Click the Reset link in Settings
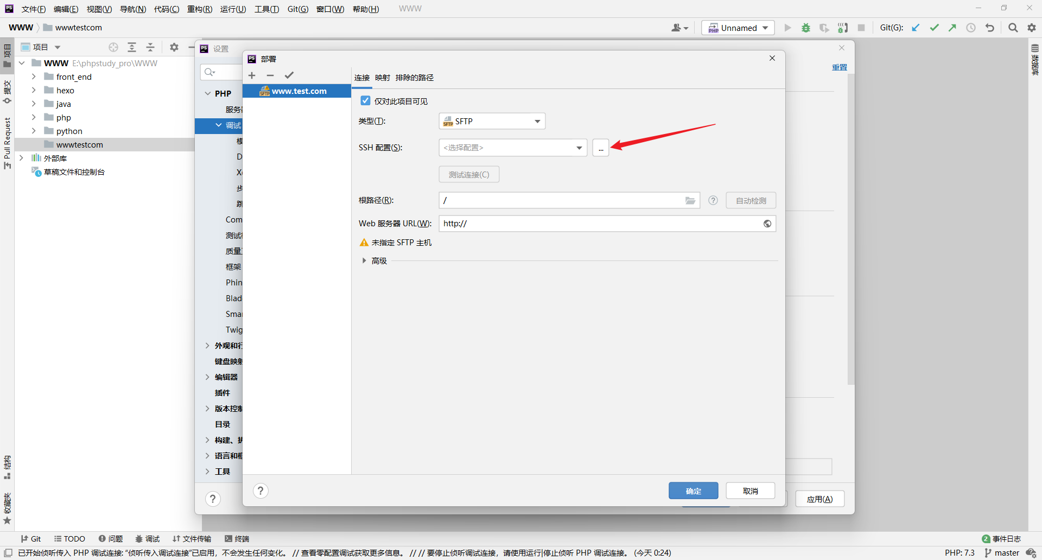1042x560 pixels. 840,67
